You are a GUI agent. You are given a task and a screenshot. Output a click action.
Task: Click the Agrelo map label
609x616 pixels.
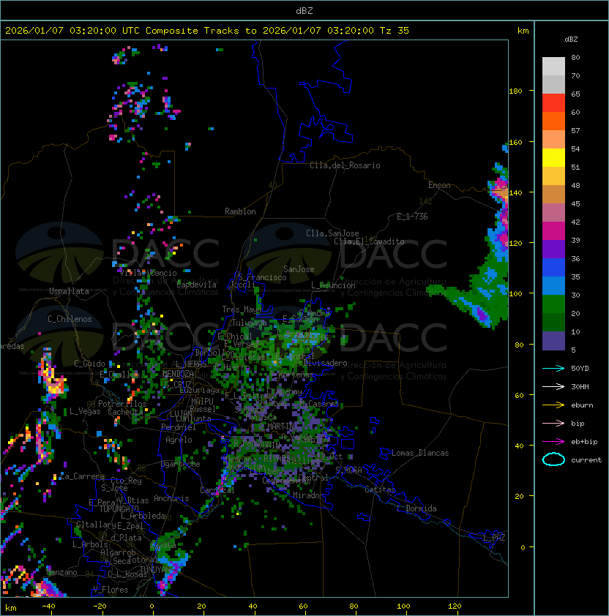[x=179, y=440]
